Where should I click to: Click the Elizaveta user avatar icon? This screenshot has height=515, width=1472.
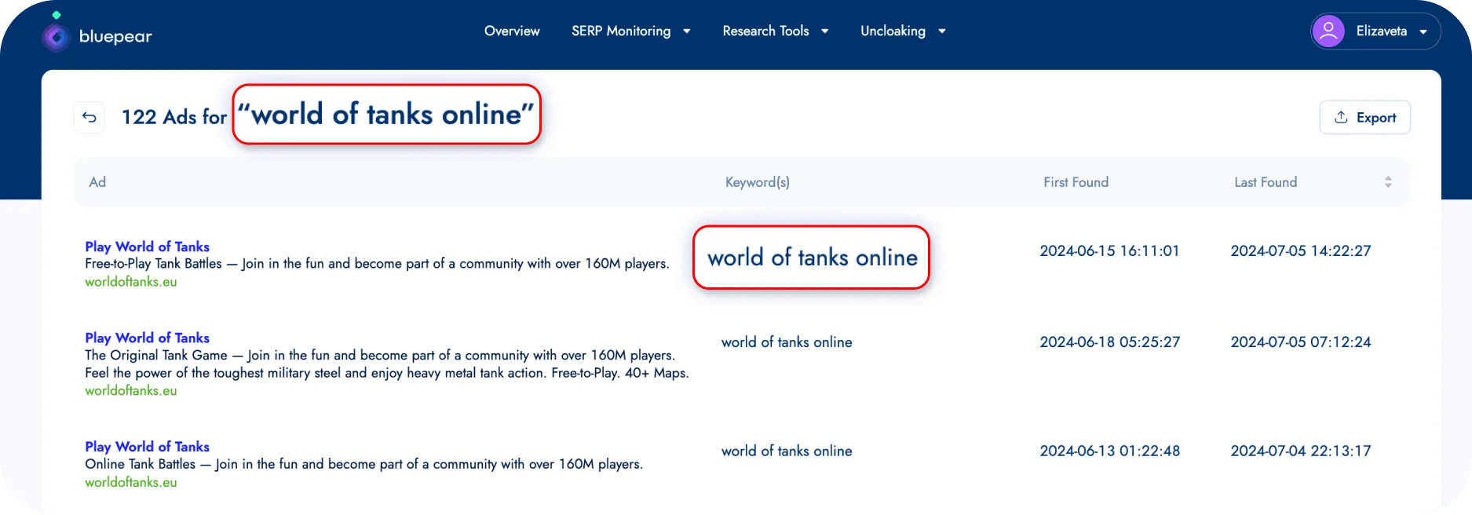[1328, 31]
